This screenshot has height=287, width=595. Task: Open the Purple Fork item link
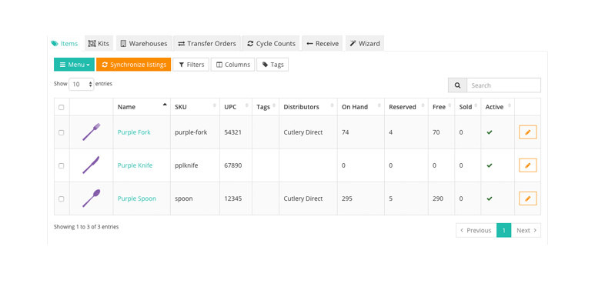click(x=134, y=132)
